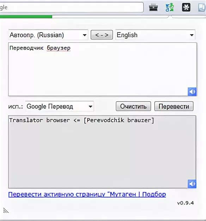Open the target language dropdown "English"
Image resolution: width=206 pixels, height=221 pixels.
tap(155, 35)
